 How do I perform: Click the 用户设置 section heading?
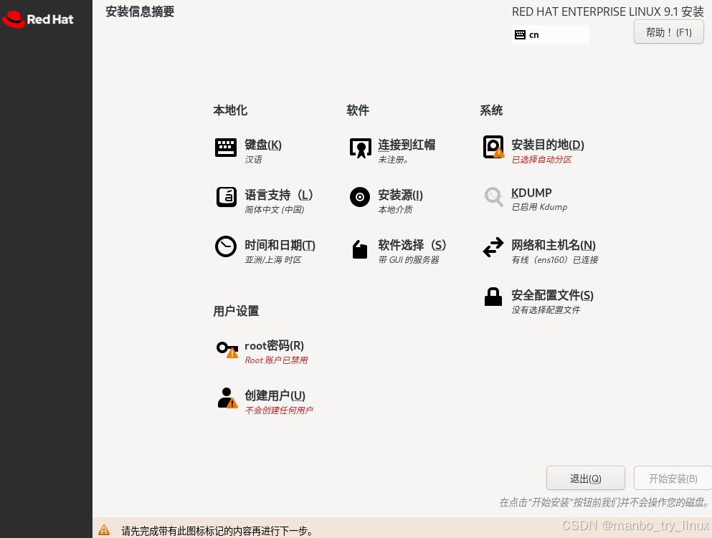pyautogui.click(x=236, y=311)
